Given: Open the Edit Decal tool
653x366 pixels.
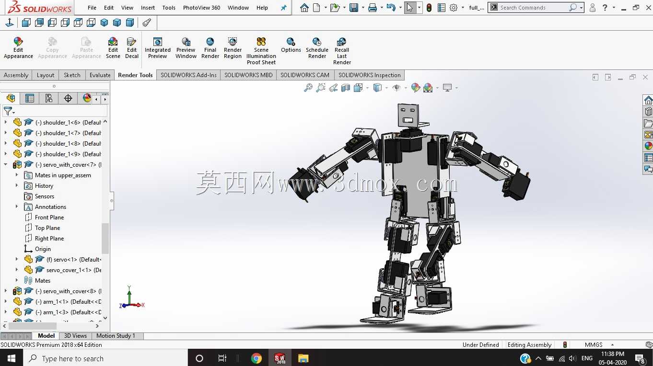Looking at the screenshot, I should coord(132,48).
